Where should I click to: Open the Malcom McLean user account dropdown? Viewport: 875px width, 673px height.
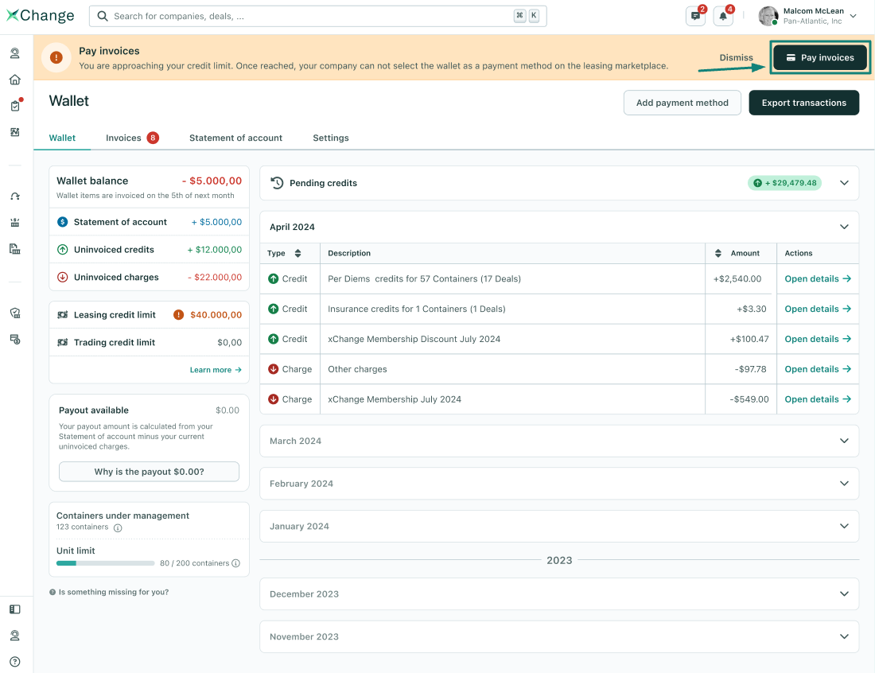coord(853,16)
